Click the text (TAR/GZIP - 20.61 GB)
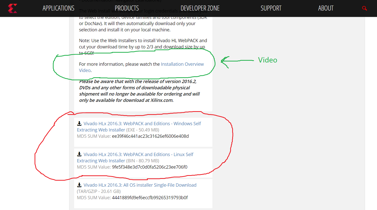Image resolution: width=377 pixels, height=210 pixels. pos(99,191)
